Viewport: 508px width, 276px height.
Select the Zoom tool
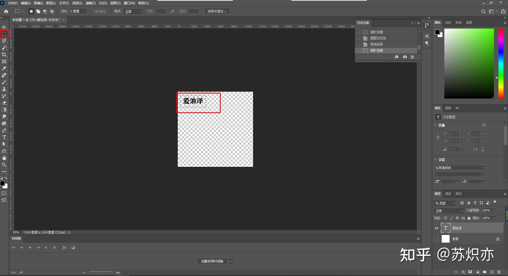[x=4, y=165]
